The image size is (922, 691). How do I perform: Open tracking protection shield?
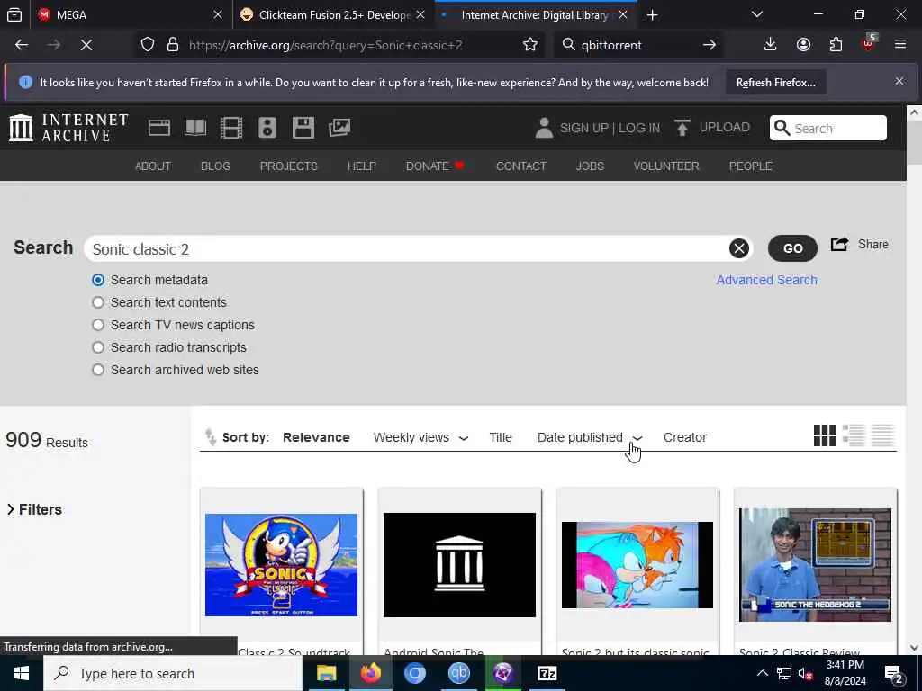(148, 45)
